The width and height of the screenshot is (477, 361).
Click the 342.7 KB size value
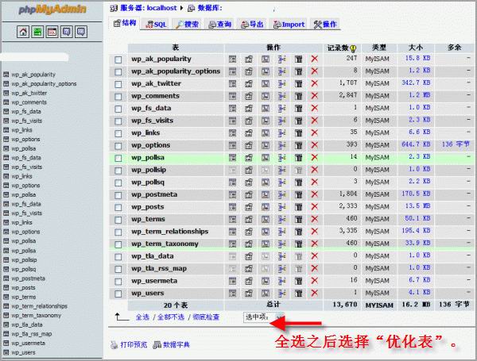point(416,83)
